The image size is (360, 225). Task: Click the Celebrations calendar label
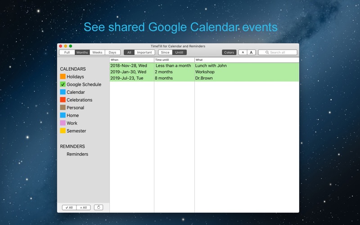[x=80, y=100]
